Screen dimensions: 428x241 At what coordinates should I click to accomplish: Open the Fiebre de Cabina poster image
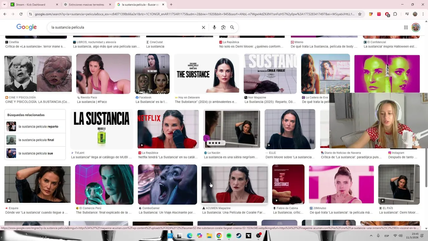pyautogui.click(x=288, y=184)
